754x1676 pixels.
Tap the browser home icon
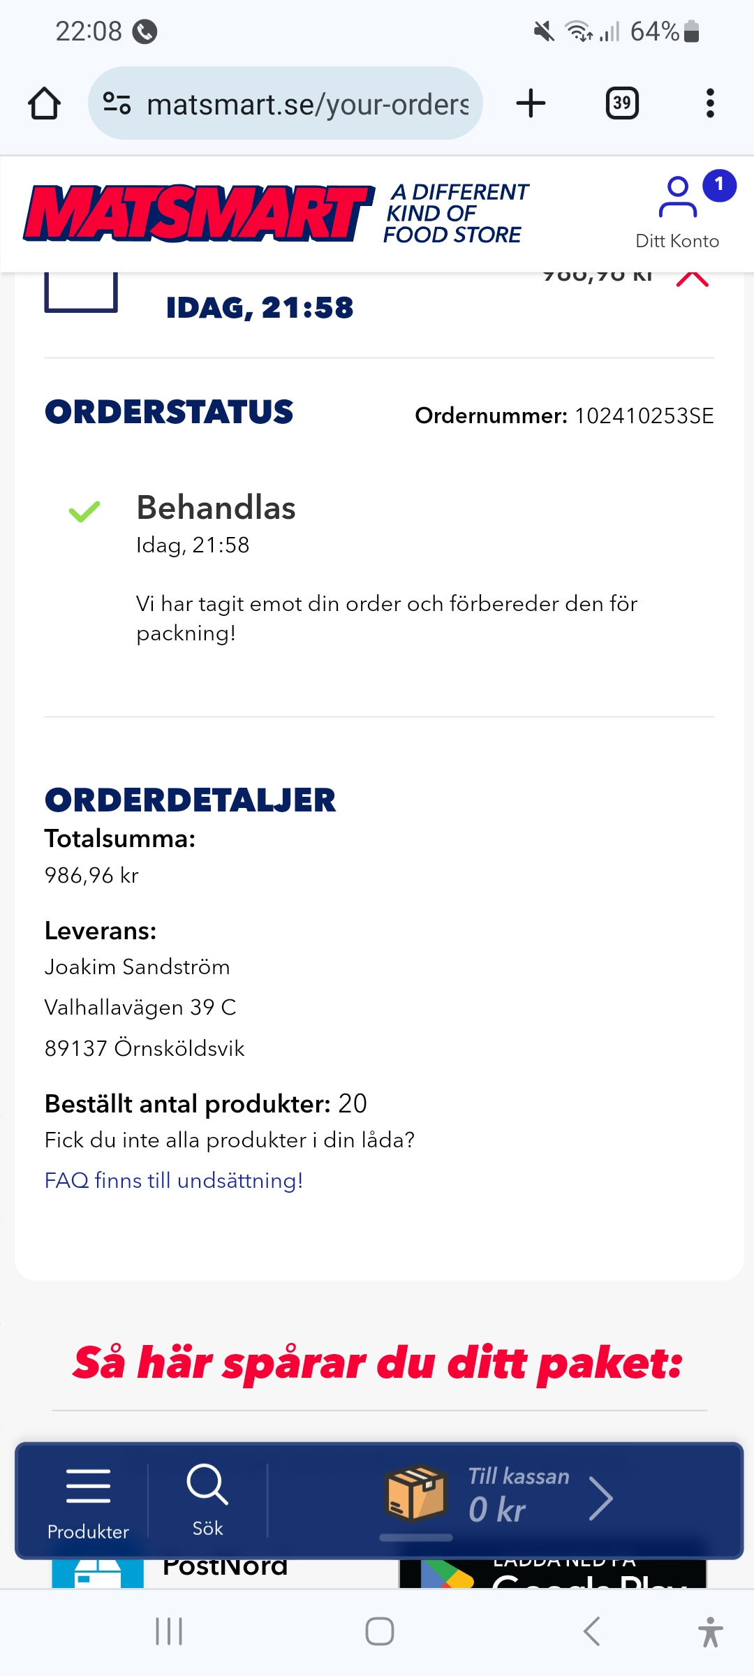tap(44, 103)
